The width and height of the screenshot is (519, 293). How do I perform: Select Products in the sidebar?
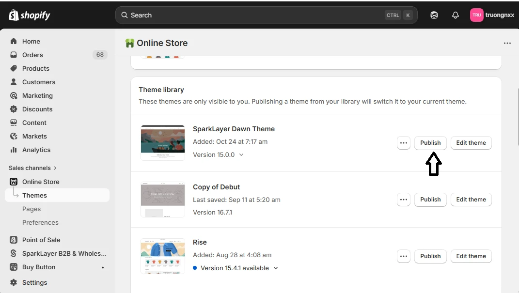35,68
